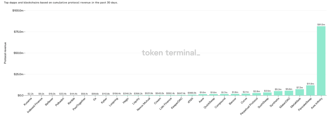The image size is (332, 118).
Task: Click the $81.5m value label
Action: pos(321,25)
